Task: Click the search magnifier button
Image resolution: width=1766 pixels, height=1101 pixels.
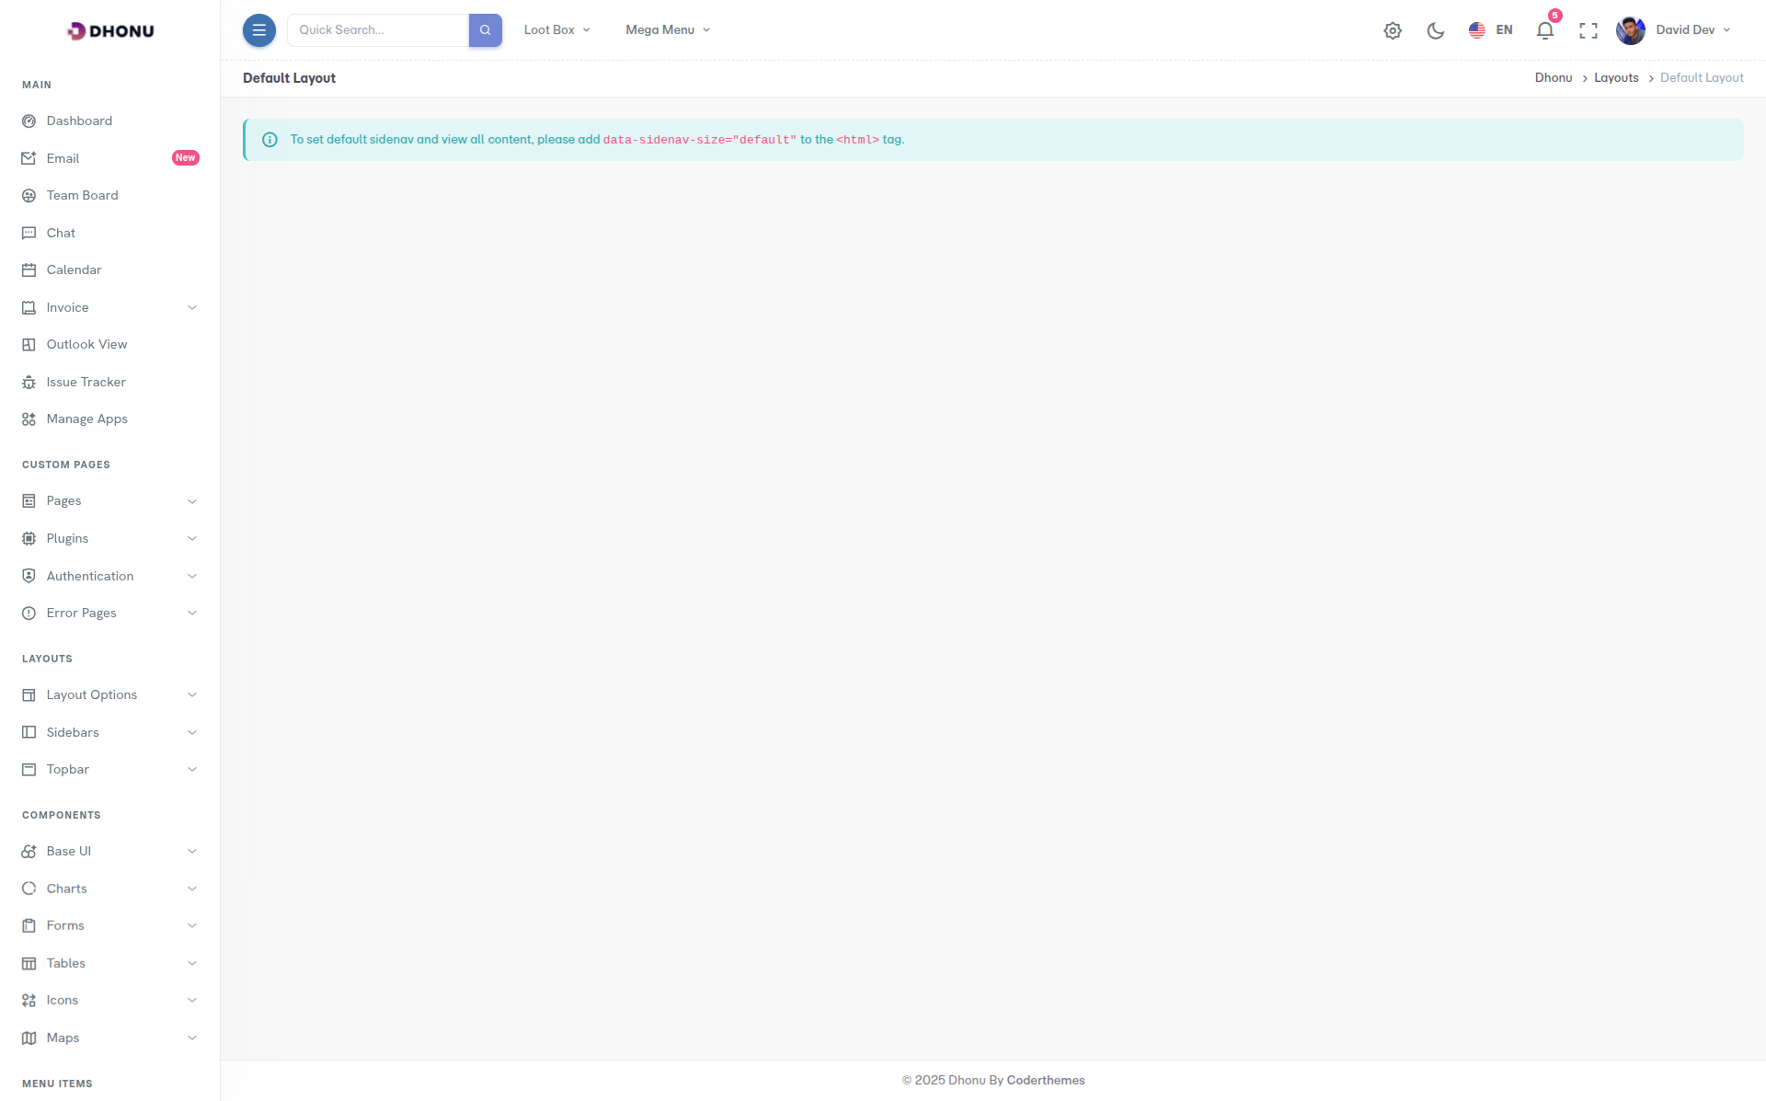Action: [x=485, y=30]
